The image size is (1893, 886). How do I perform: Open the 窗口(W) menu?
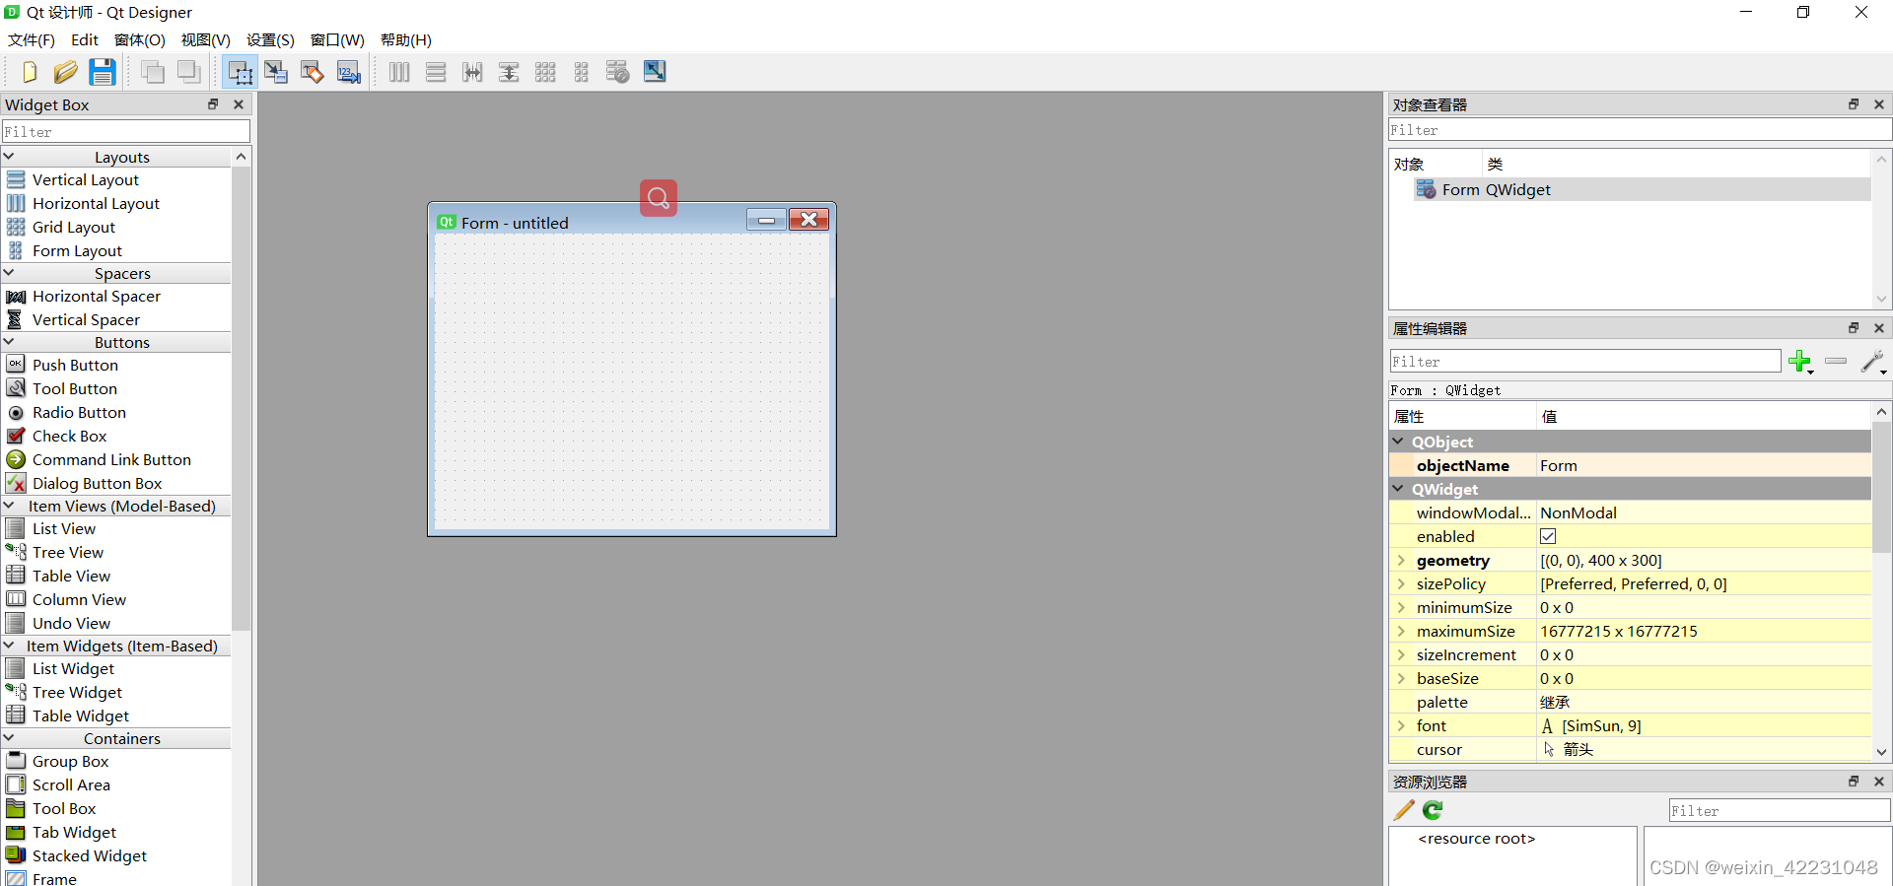(x=337, y=40)
